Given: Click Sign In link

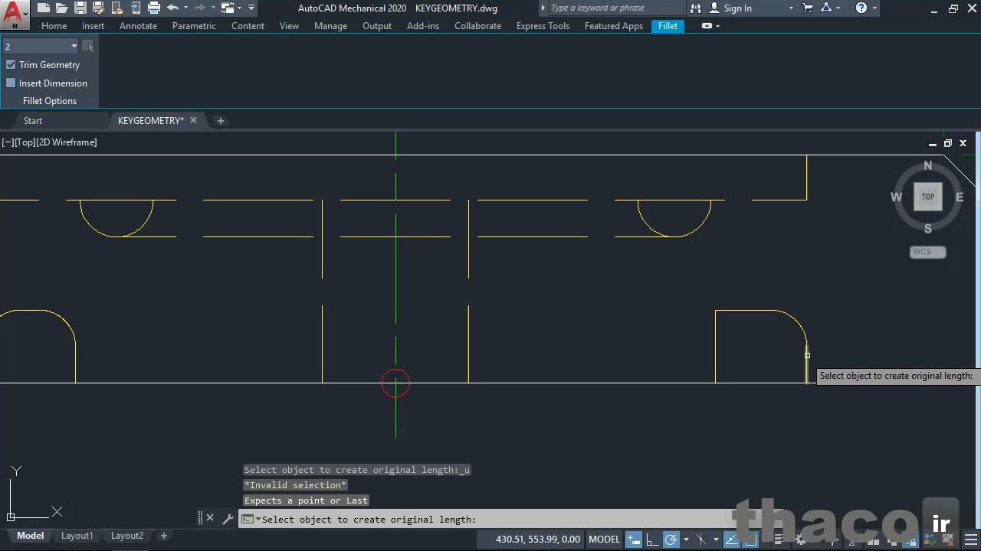Looking at the screenshot, I should click(737, 8).
